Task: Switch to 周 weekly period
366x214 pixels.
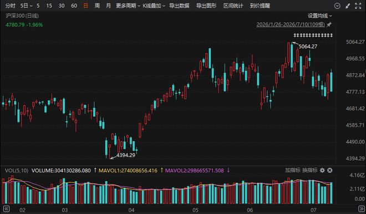Action: click(x=98, y=6)
